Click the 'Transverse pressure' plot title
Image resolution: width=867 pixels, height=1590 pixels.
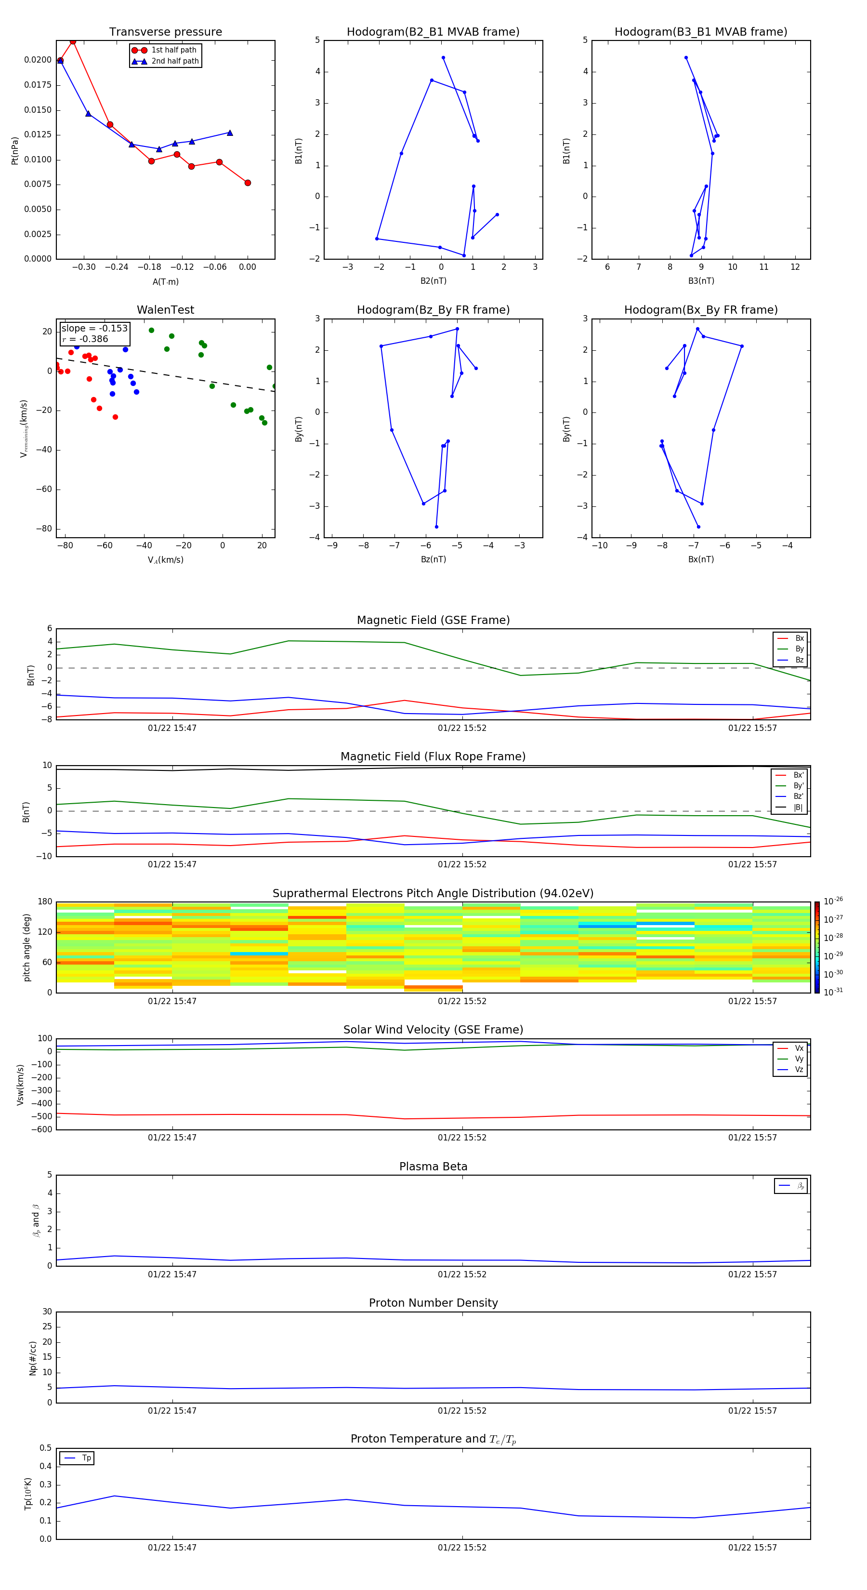165,32
